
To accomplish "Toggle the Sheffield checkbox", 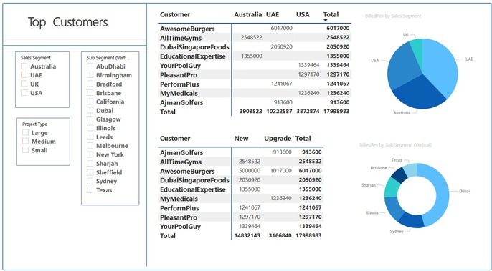I will point(90,172).
